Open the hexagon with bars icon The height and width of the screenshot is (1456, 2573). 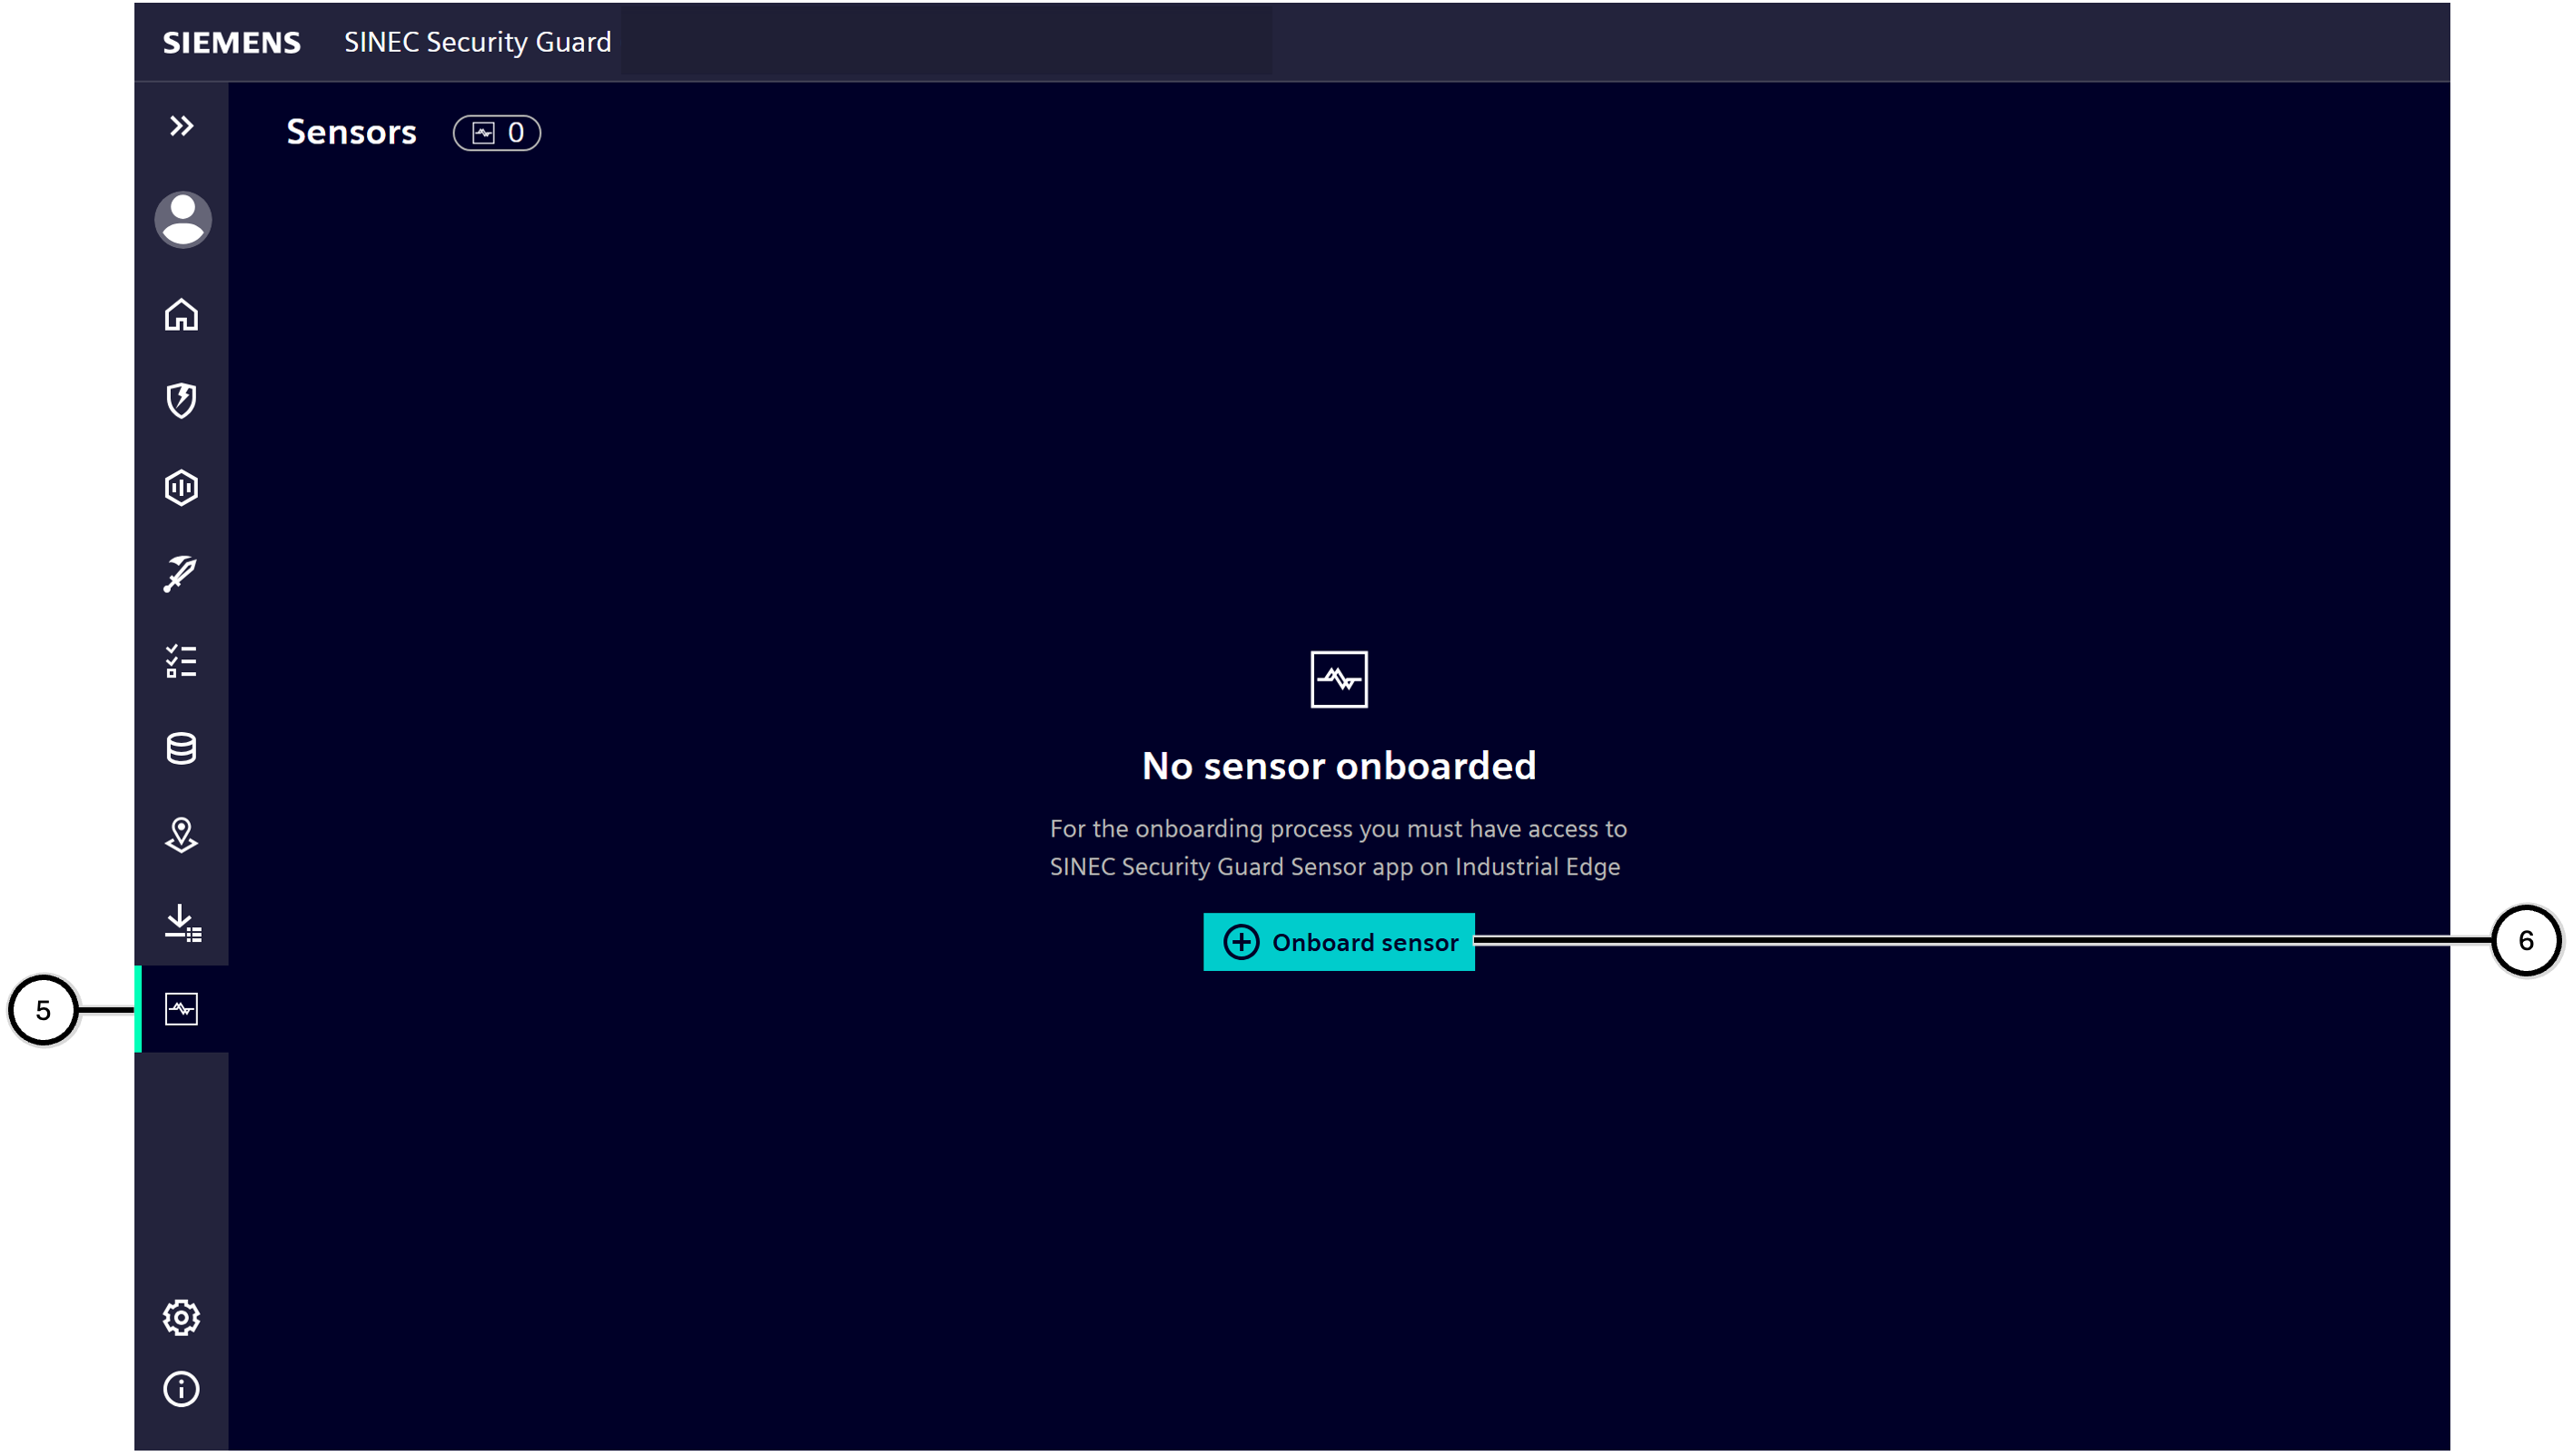pyautogui.click(x=181, y=488)
